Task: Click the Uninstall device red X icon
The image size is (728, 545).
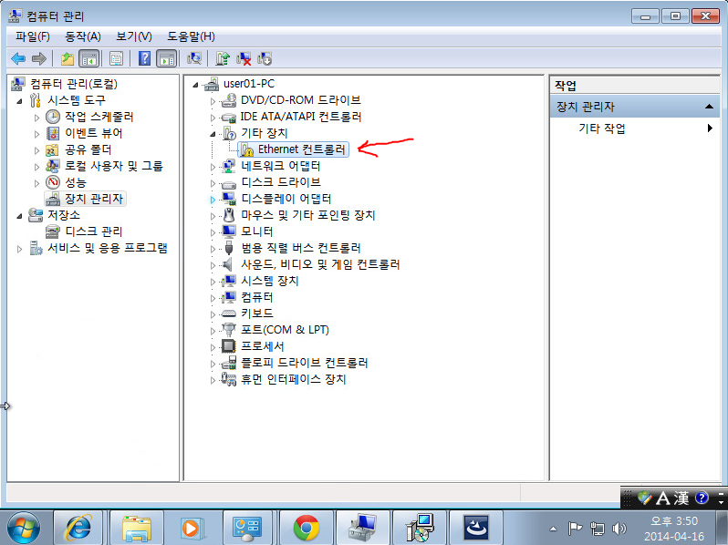Action: click(244, 59)
